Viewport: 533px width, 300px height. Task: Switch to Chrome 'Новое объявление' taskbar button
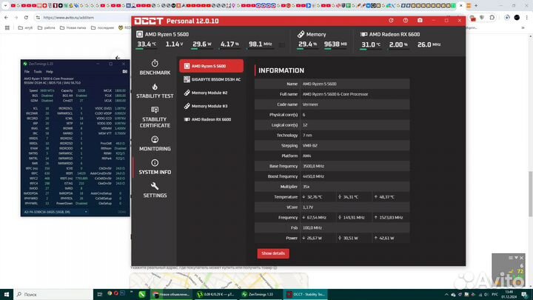[172, 294]
